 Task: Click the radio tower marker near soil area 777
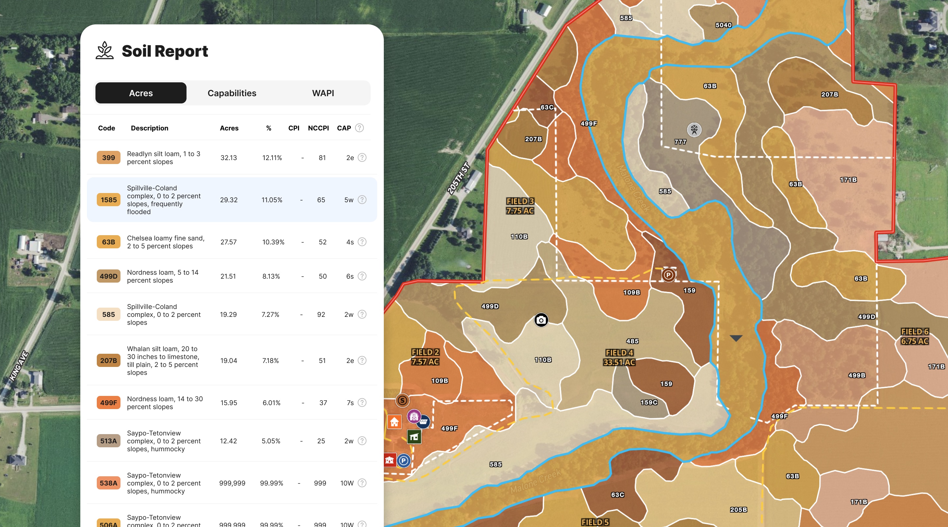[x=695, y=130]
